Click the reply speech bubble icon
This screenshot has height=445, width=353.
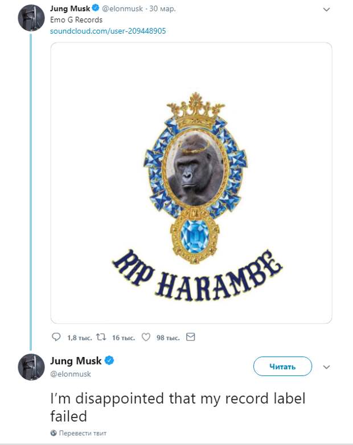point(56,337)
